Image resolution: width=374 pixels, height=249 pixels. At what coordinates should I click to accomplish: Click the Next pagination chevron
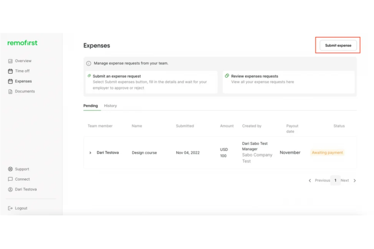click(x=355, y=180)
